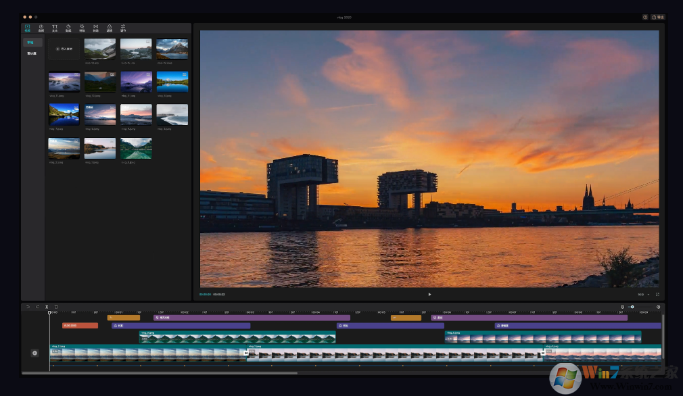Switch to the Material library sidebar tab
This screenshot has height=396, width=683.
[x=31, y=53]
